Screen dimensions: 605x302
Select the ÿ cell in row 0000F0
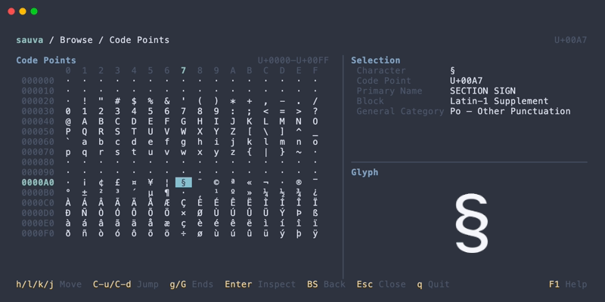click(x=315, y=233)
